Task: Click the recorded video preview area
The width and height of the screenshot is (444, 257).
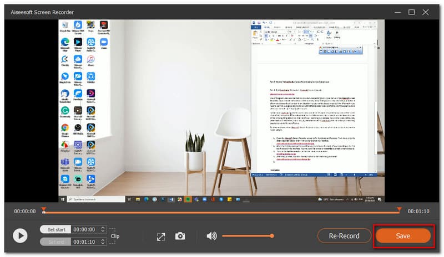Action: click(x=221, y=111)
